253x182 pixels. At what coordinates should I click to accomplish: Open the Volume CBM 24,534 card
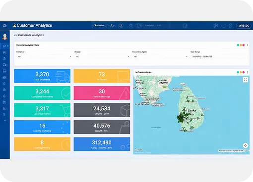tap(102, 110)
